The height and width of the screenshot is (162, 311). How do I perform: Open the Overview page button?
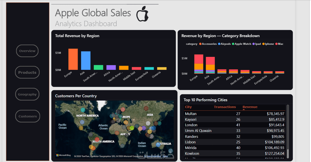27,51
